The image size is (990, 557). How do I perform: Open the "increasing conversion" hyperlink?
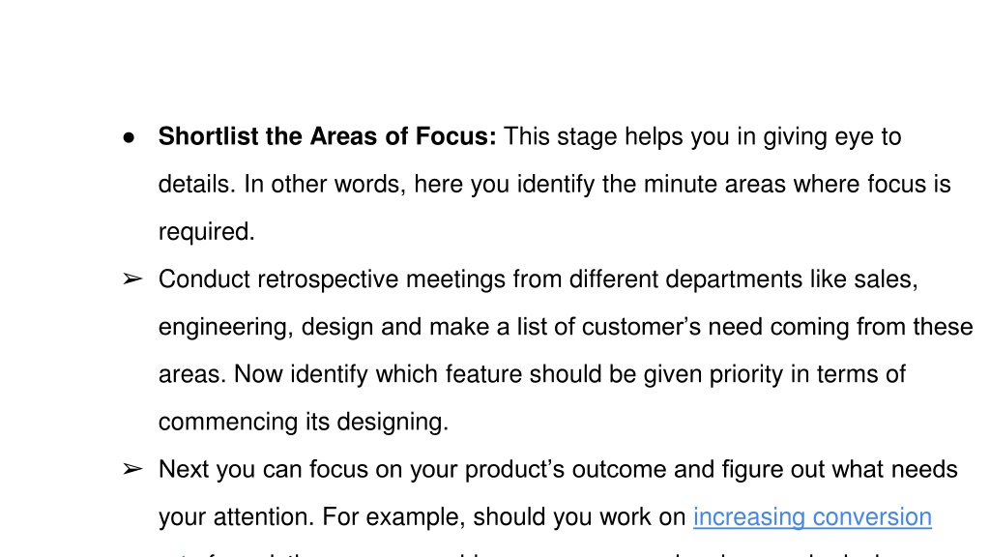coord(812,517)
